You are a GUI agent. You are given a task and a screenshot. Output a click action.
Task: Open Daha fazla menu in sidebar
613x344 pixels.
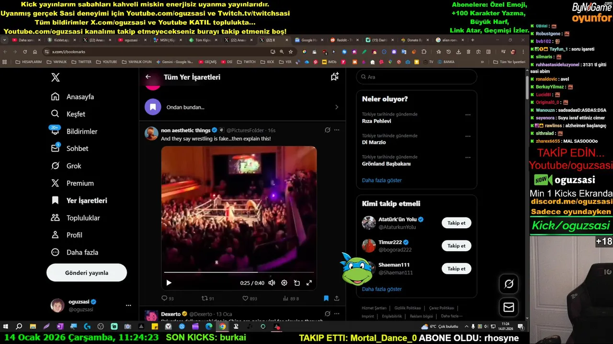pos(74,252)
